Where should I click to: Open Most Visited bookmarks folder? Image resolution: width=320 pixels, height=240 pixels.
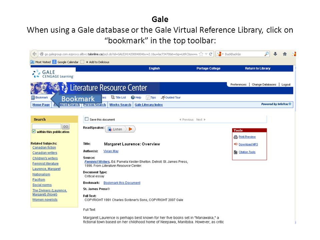click(x=40, y=62)
